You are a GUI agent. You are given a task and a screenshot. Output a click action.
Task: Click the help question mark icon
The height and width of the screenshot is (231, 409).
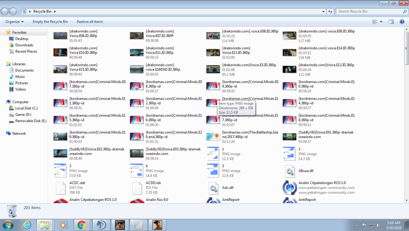402,22
